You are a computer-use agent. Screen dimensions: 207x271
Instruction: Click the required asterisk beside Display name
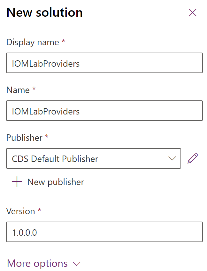click(63, 41)
